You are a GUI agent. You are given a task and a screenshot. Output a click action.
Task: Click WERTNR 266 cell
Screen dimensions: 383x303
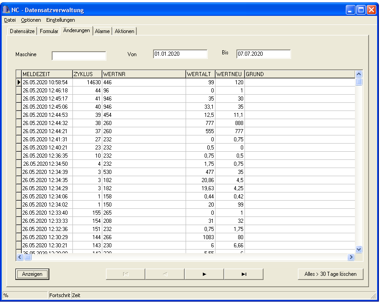coord(144,237)
